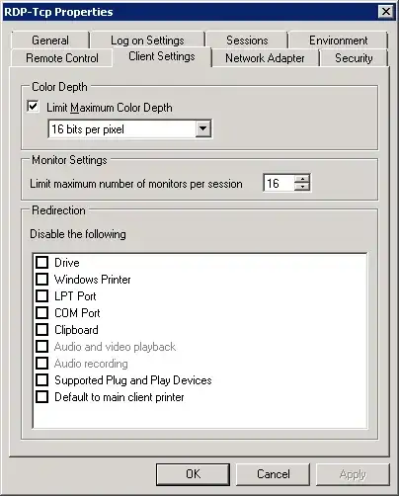
Task: Decrease the maximum monitors spinner value
Action: click(302, 187)
